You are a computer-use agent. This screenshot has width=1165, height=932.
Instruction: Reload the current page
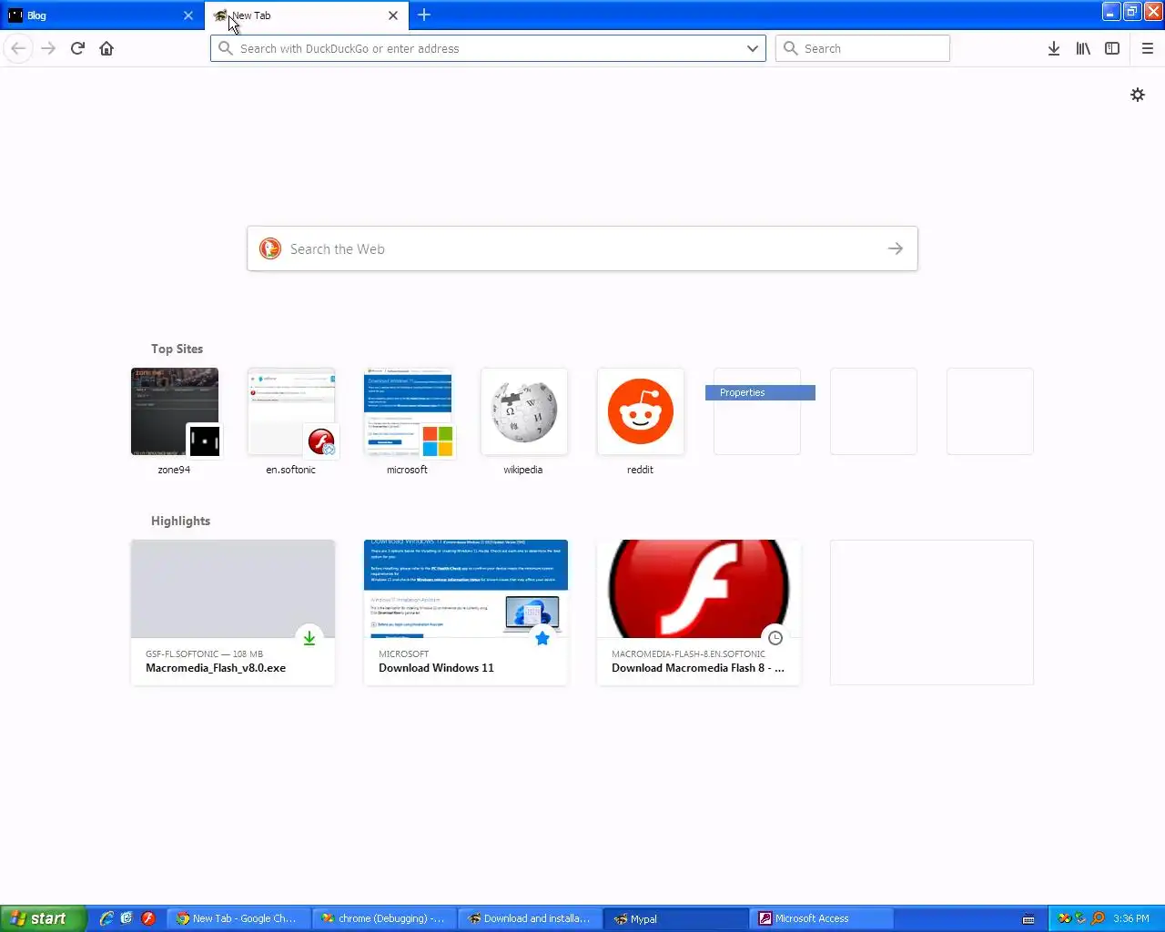77,48
